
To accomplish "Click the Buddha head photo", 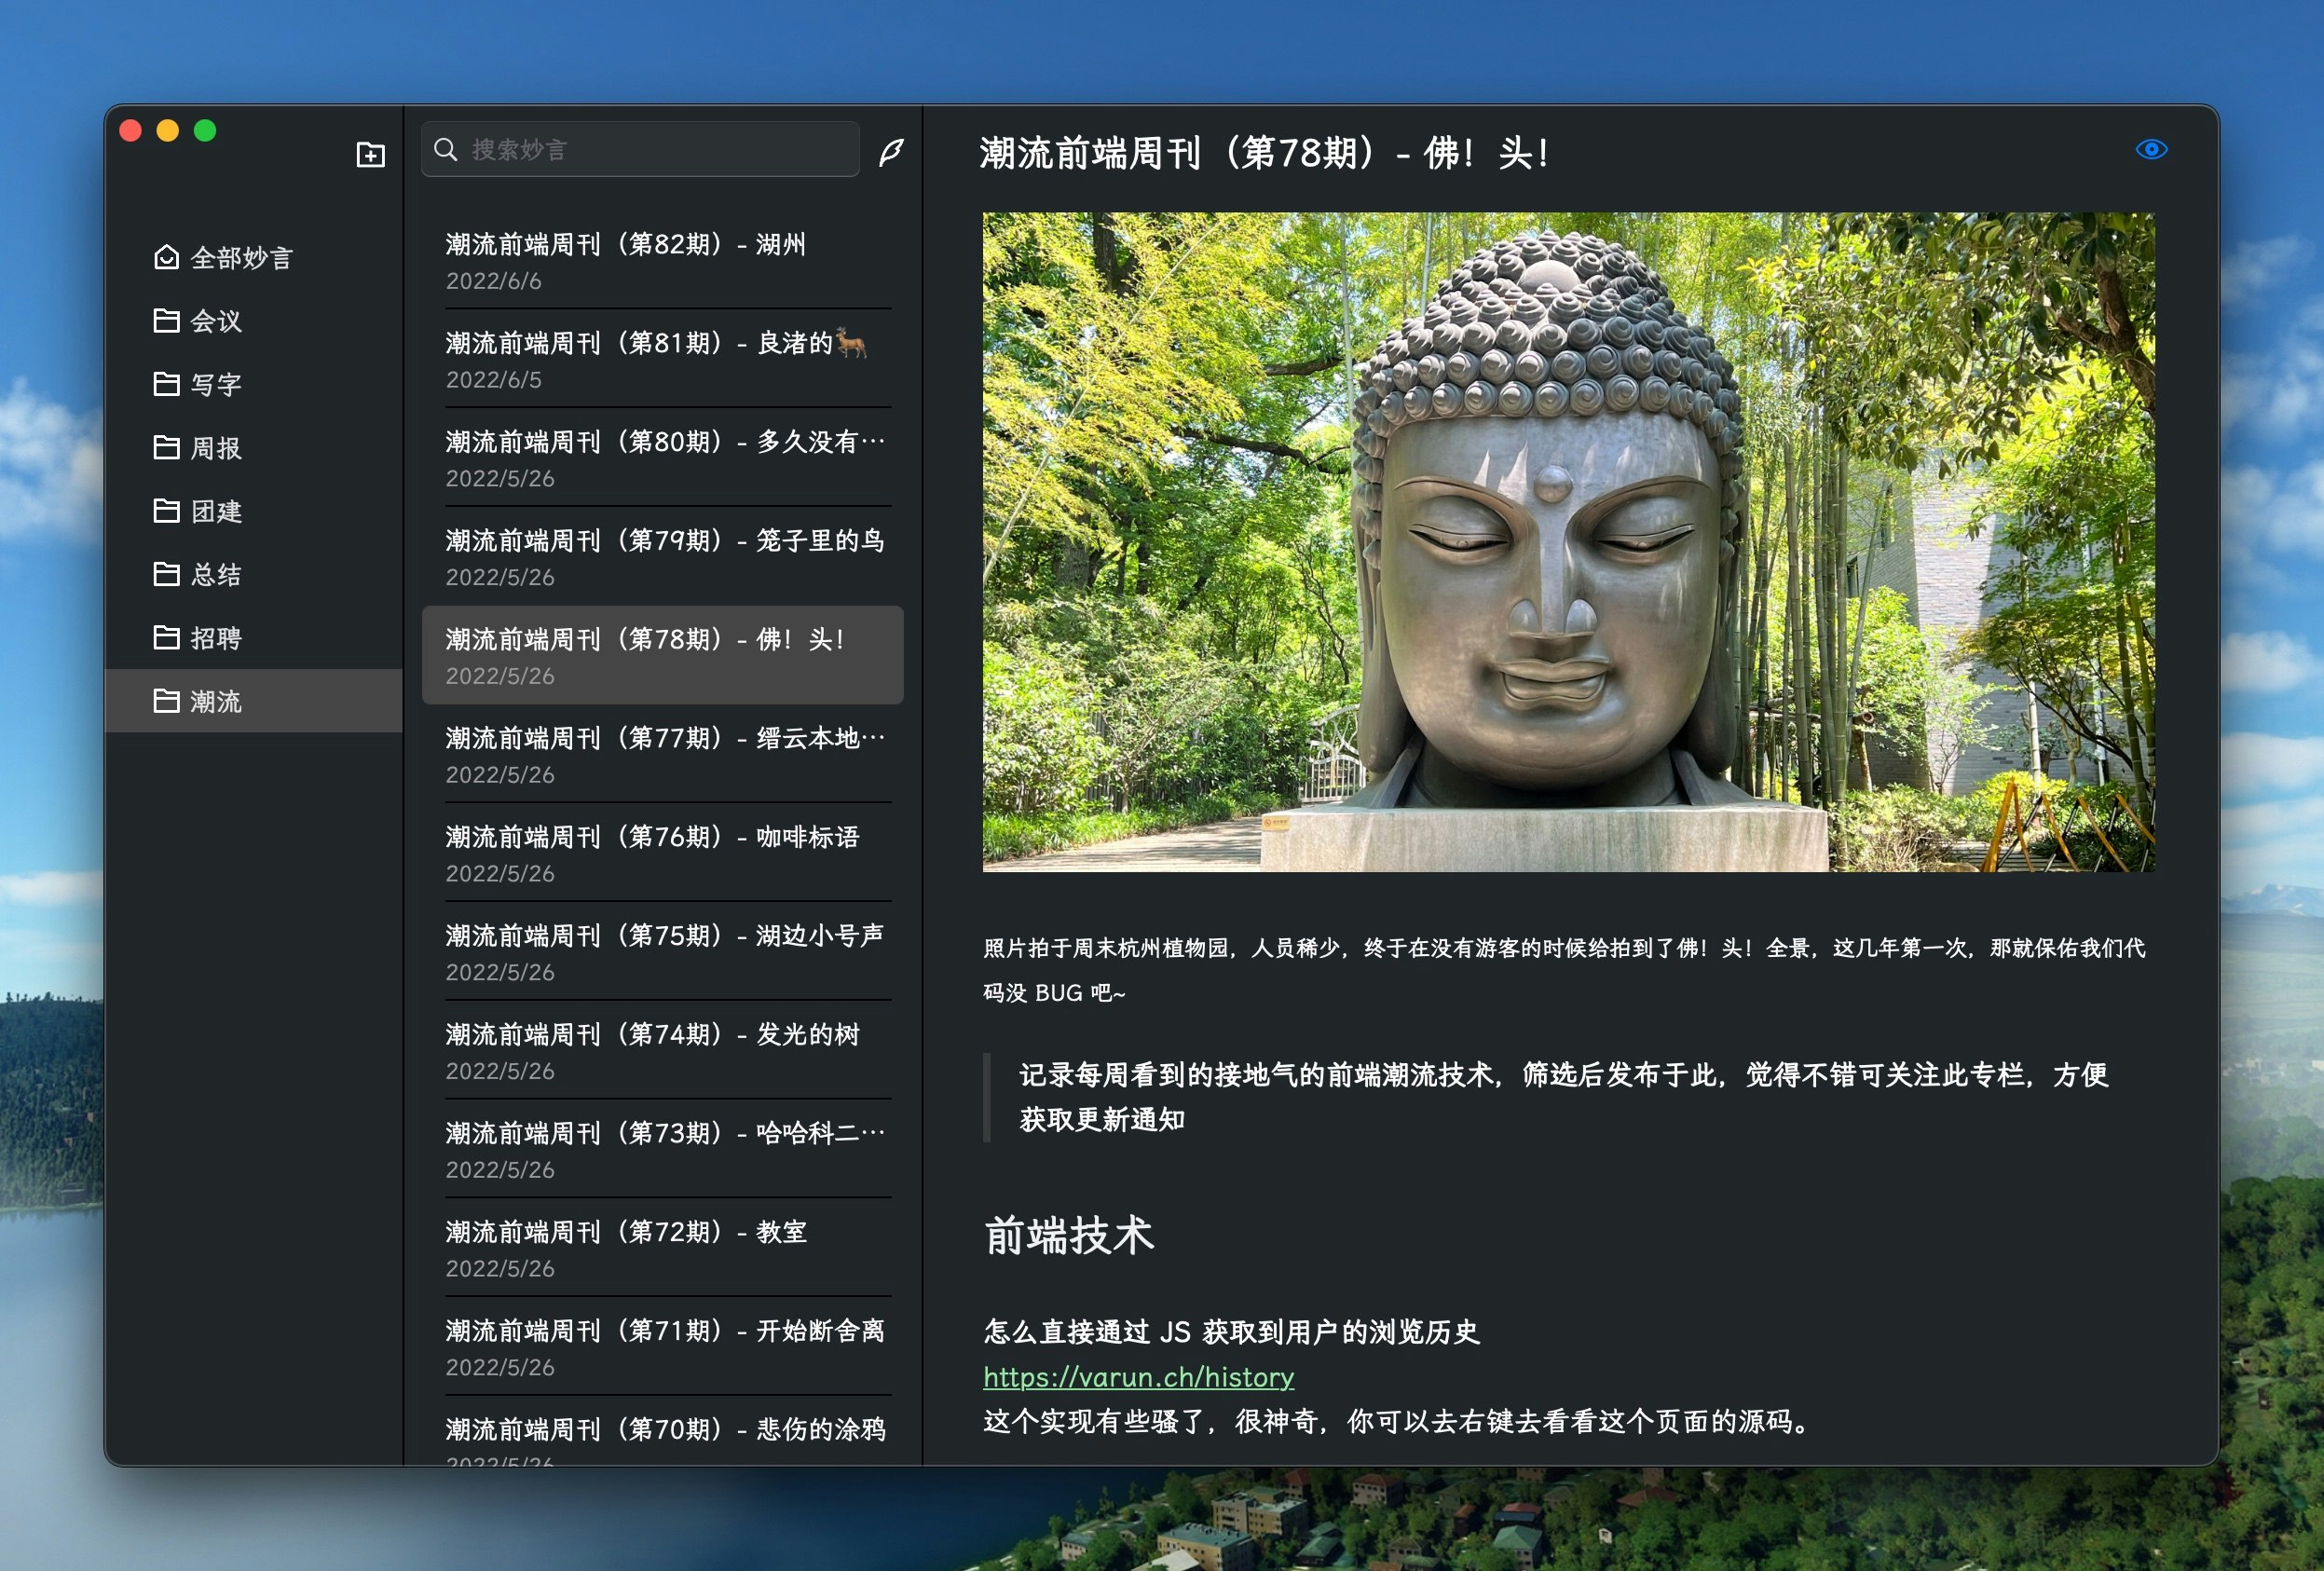I will tap(1568, 542).
